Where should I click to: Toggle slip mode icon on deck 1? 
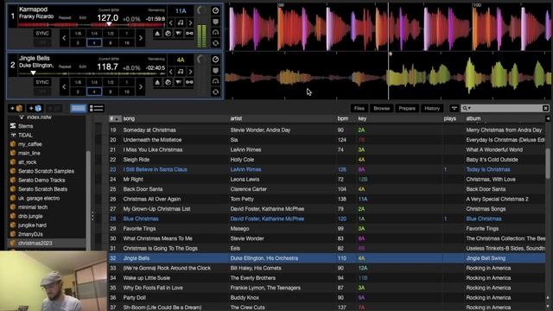tap(168, 34)
